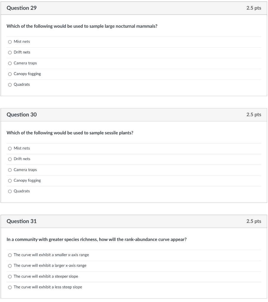
Task: Choose larger x-axis range option
Action: pyautogui.click(x=10, y=265)
